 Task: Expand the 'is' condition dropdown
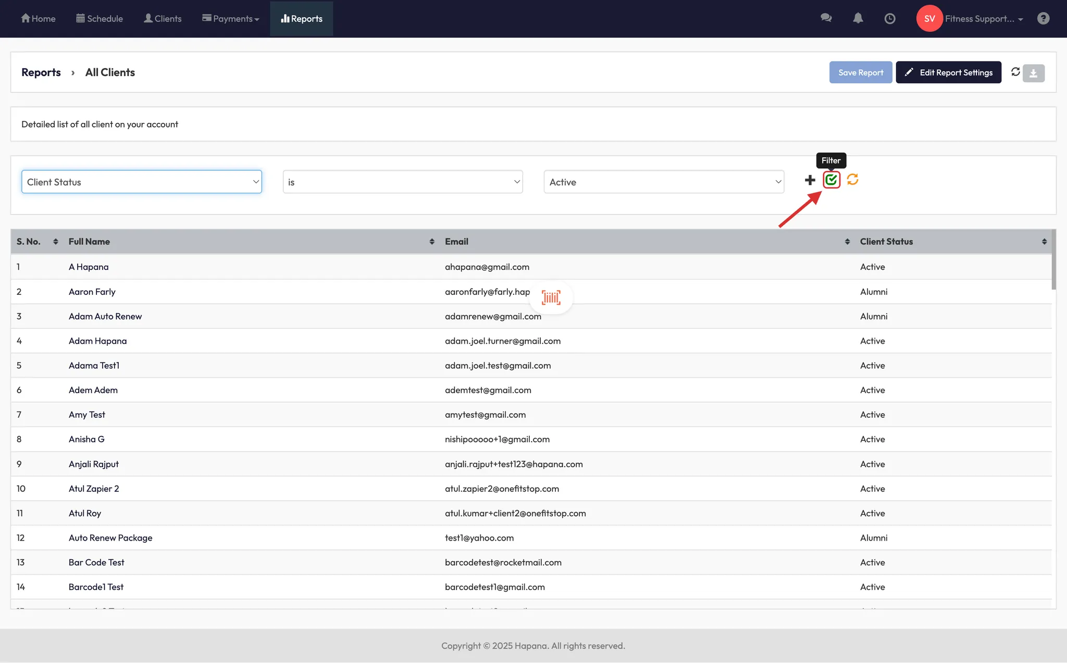(x=402, y=182)
